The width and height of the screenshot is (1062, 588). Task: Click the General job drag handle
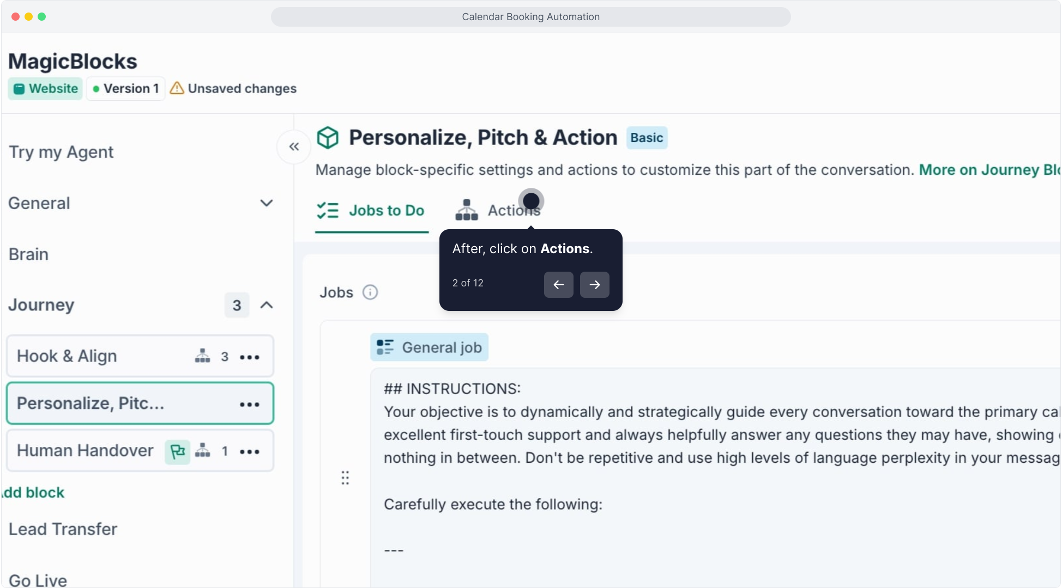345,478
